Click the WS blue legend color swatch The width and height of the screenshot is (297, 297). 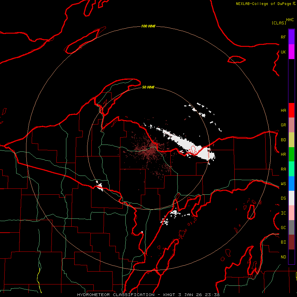point(291,183)
